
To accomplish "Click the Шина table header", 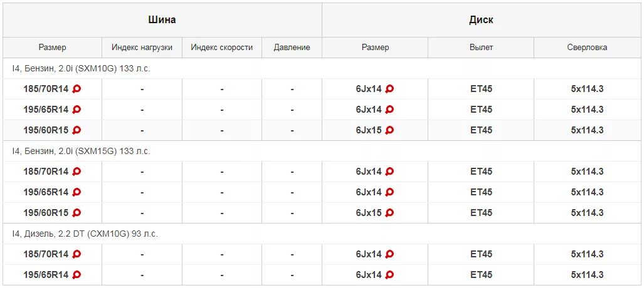I will pos(162,19).
